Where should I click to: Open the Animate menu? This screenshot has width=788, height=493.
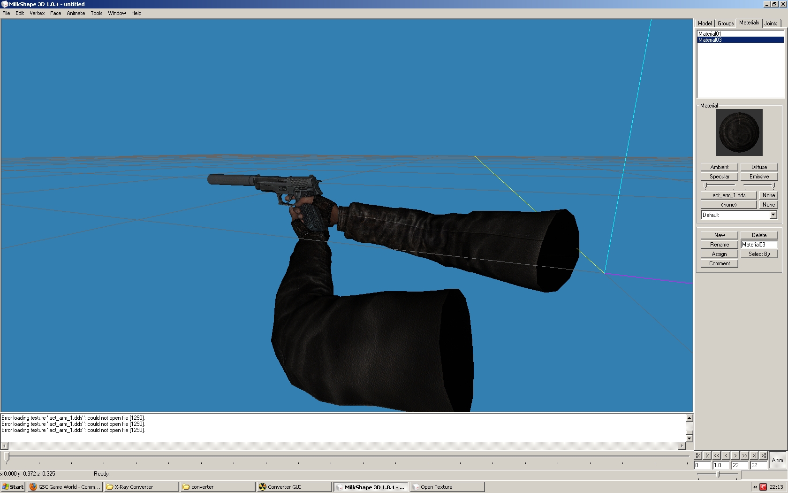coord(76,13)
